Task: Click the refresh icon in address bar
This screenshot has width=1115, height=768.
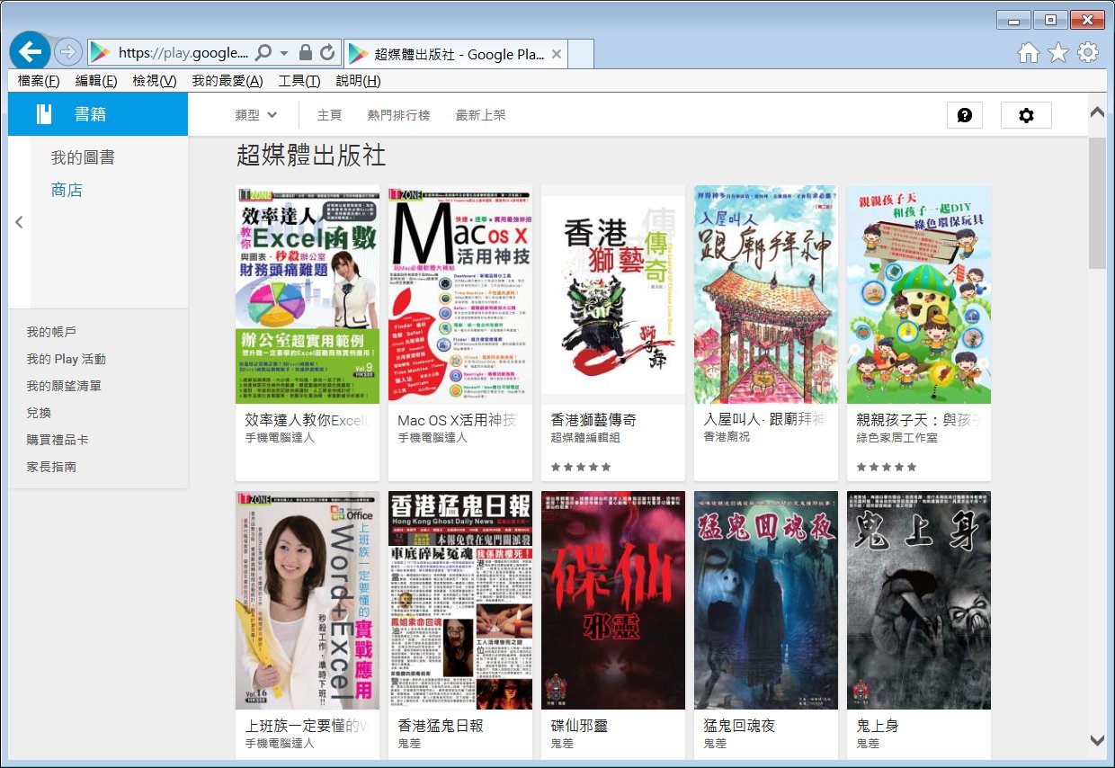Action: click(x=327, y=52)
